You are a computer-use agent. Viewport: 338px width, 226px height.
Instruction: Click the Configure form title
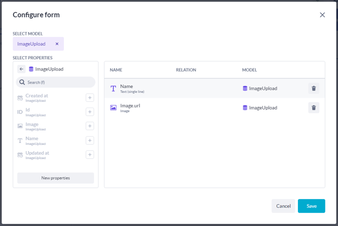point(36,15)
